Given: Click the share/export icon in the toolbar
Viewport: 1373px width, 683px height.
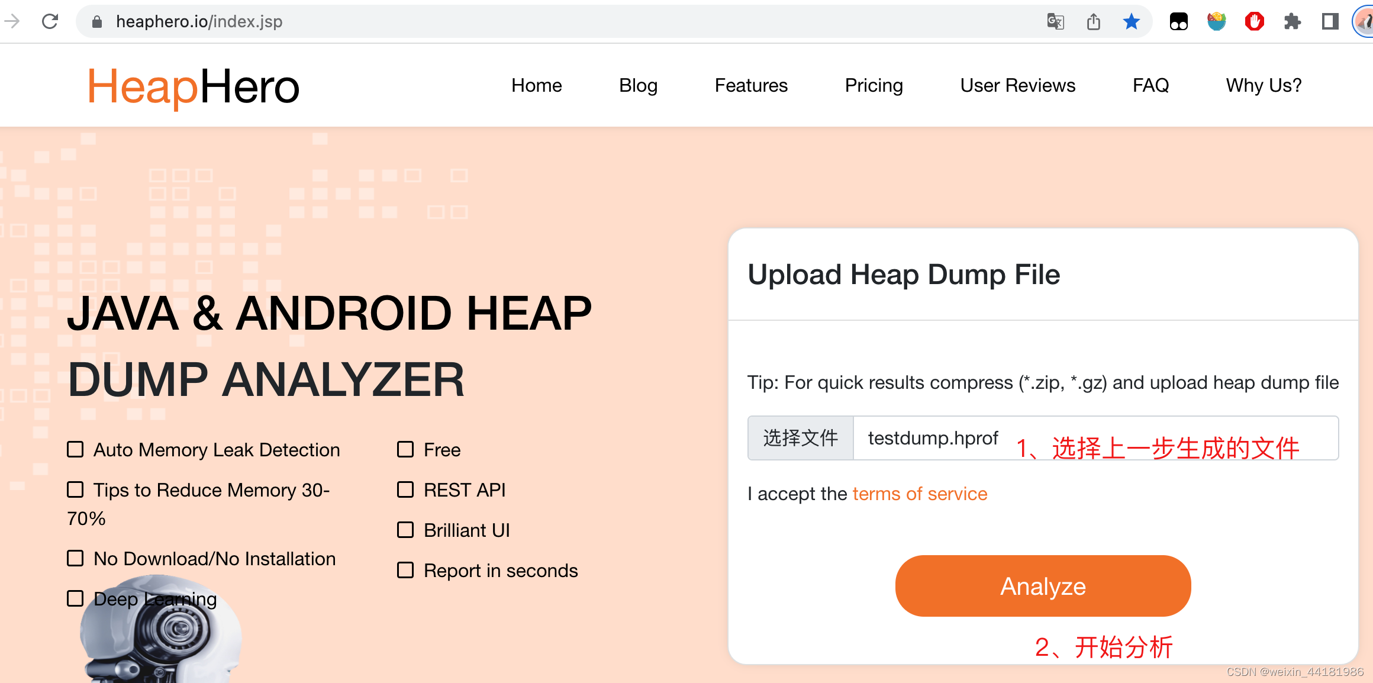Looking at the screenshot, I should pos(1094,21).
